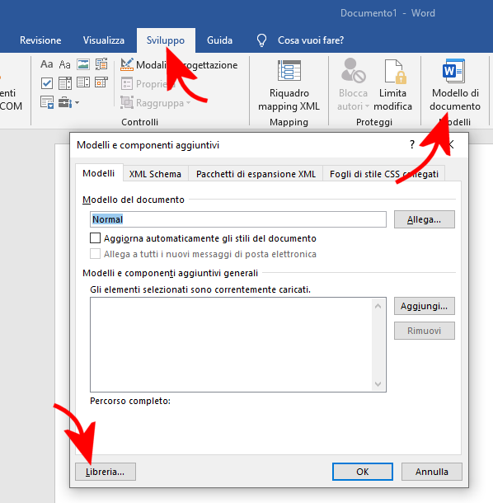
Task: Open the Legacy Tools dropdown
Action: point(68,102)
